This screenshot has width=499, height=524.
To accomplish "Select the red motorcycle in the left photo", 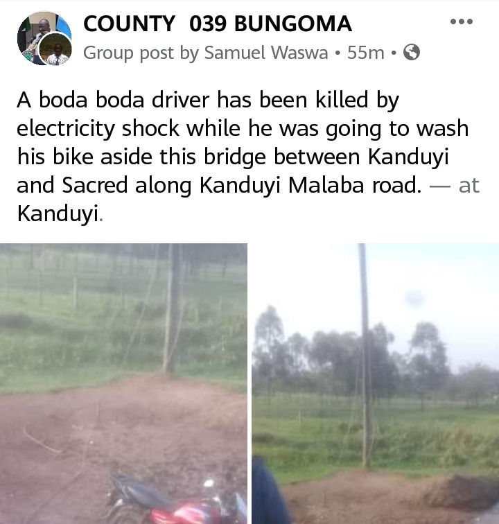I will pyautogui.click(x=177, y=502).
